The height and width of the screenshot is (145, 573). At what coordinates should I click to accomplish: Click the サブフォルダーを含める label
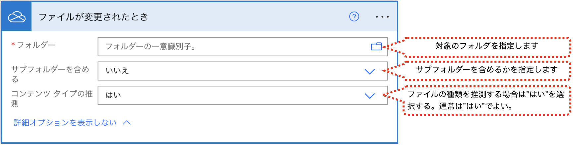50,74
